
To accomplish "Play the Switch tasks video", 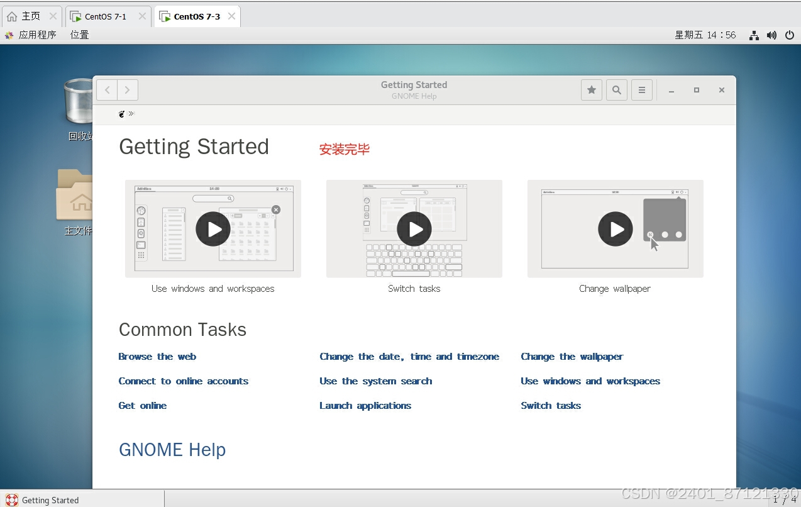I will tap(414, 229).
